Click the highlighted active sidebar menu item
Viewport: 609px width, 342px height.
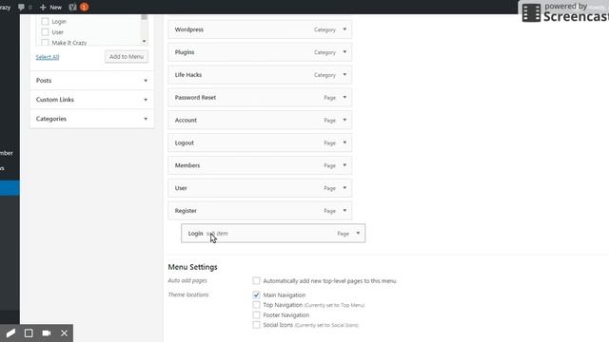point(10,188)
